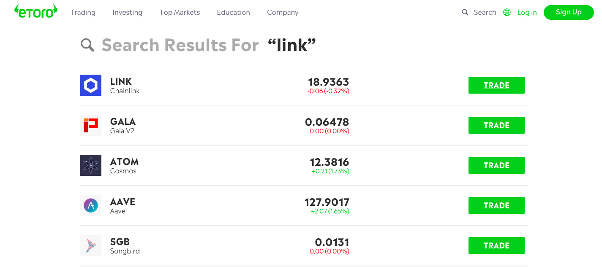Open the Company menu
602x267 pixels.
pyautogui.click(x=283, y=12)
